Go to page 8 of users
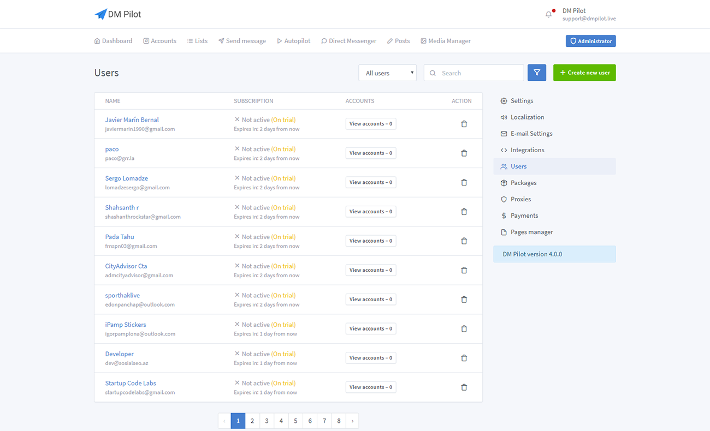Screen dimensions: 710x431 click(x=339, y=421)
